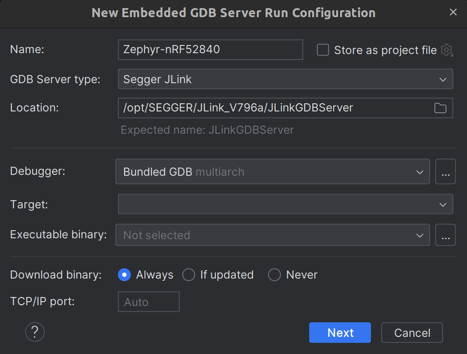Viewport: 467px width, 354px height.
Task: Expand the Debugger Bundled GDB dropdown
Action: [272, 171]
